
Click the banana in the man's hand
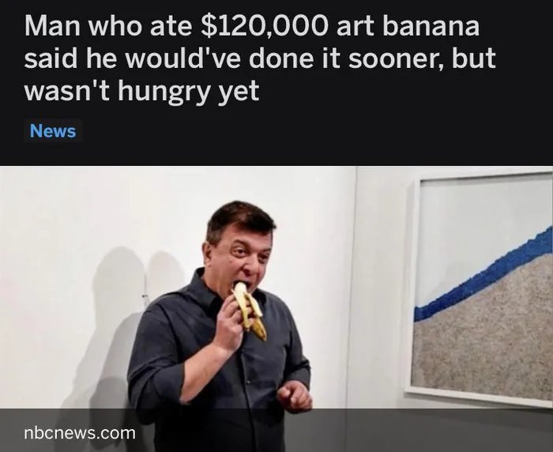pos(249,311)
